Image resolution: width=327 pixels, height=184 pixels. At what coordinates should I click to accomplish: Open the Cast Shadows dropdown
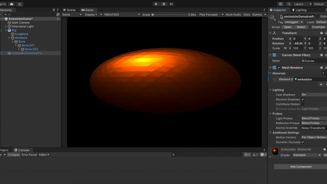tap(314, 95)
